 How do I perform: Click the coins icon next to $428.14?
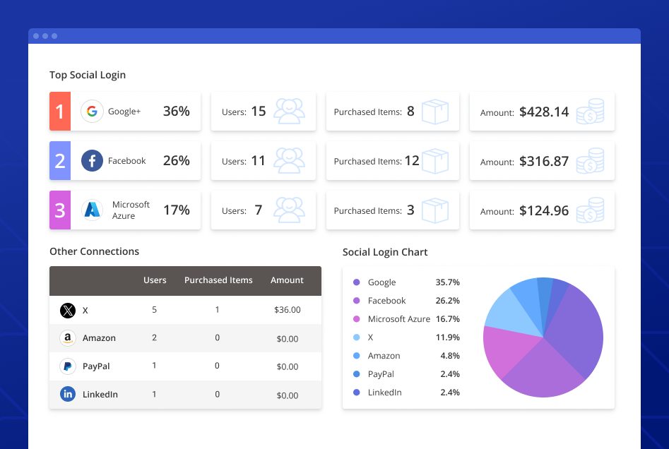click(x=592, y=112)
